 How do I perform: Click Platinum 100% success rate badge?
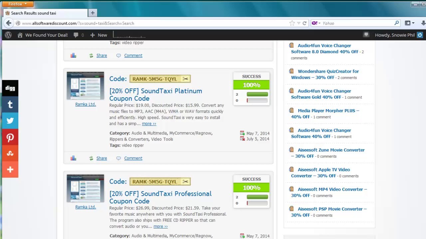[x=251, y=85]
